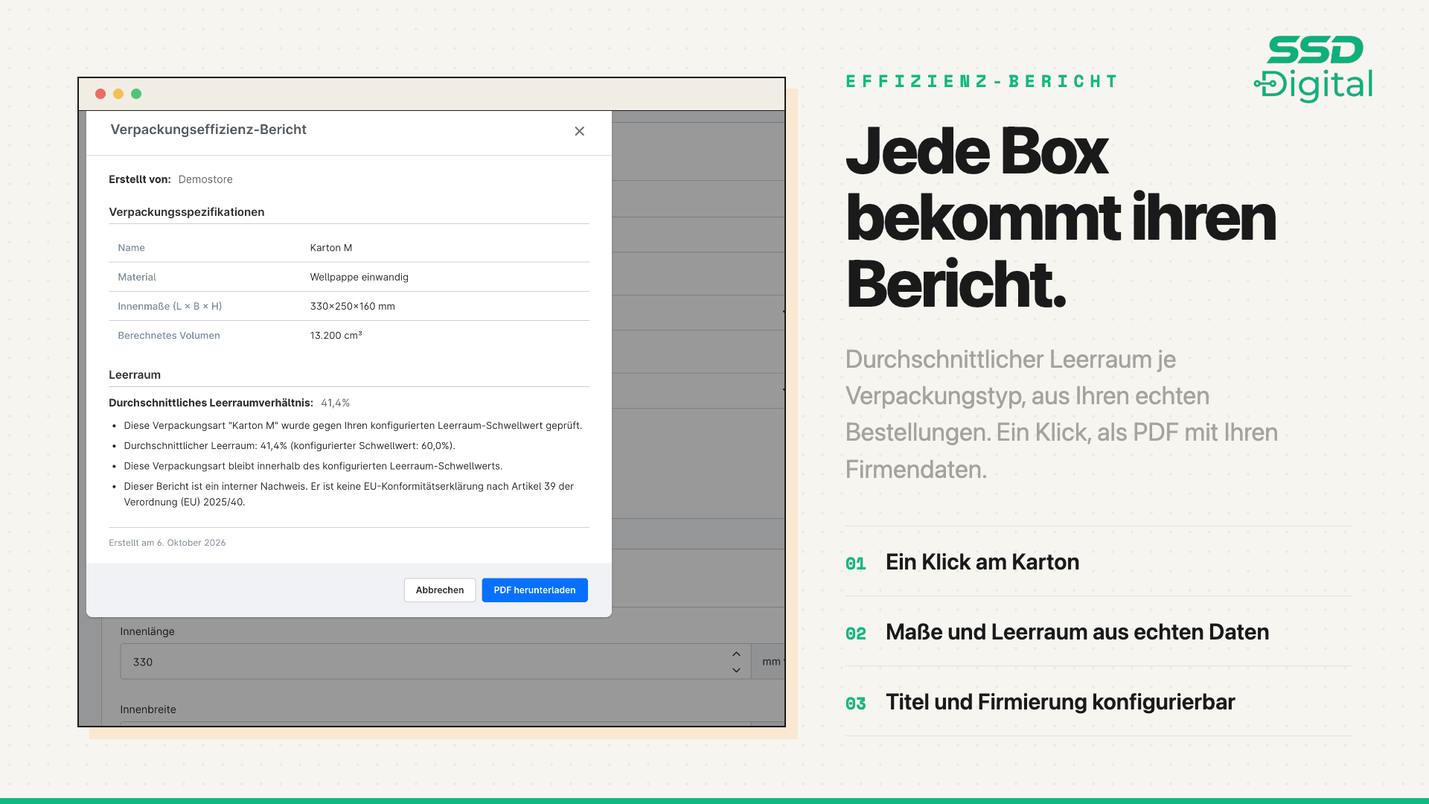This screenshot has height=804, width=1429.
Task: Click the 'EFFIZIENZ-BERICHT' header label
Action: (x=982, y=81)
